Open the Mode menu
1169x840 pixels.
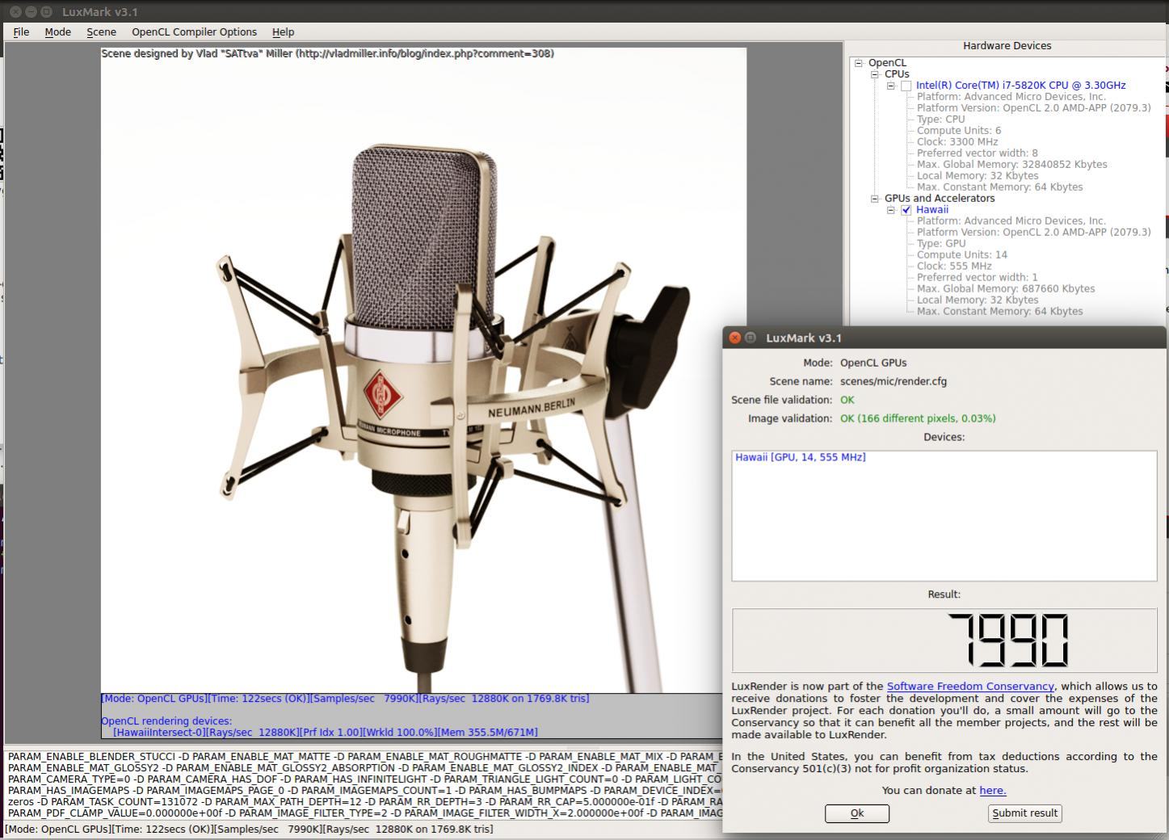coord(57,31)
